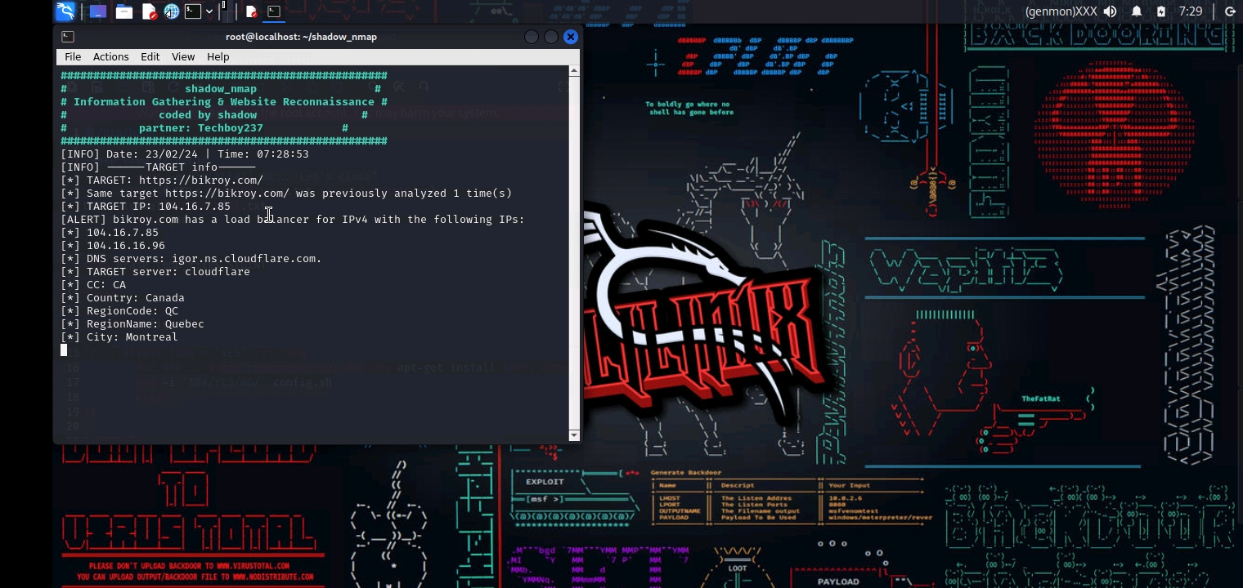The image size is (1243, 588).
Task: Click the "DNS servers: igor.ns.cloudflare.com." line
Action: (191, 259)
